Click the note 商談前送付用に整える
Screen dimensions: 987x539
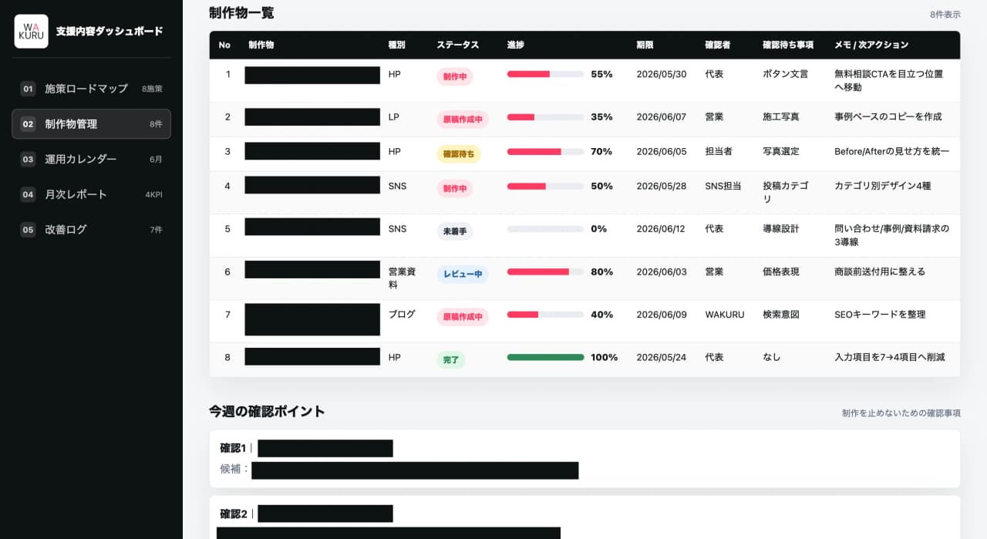pos(880,271)
